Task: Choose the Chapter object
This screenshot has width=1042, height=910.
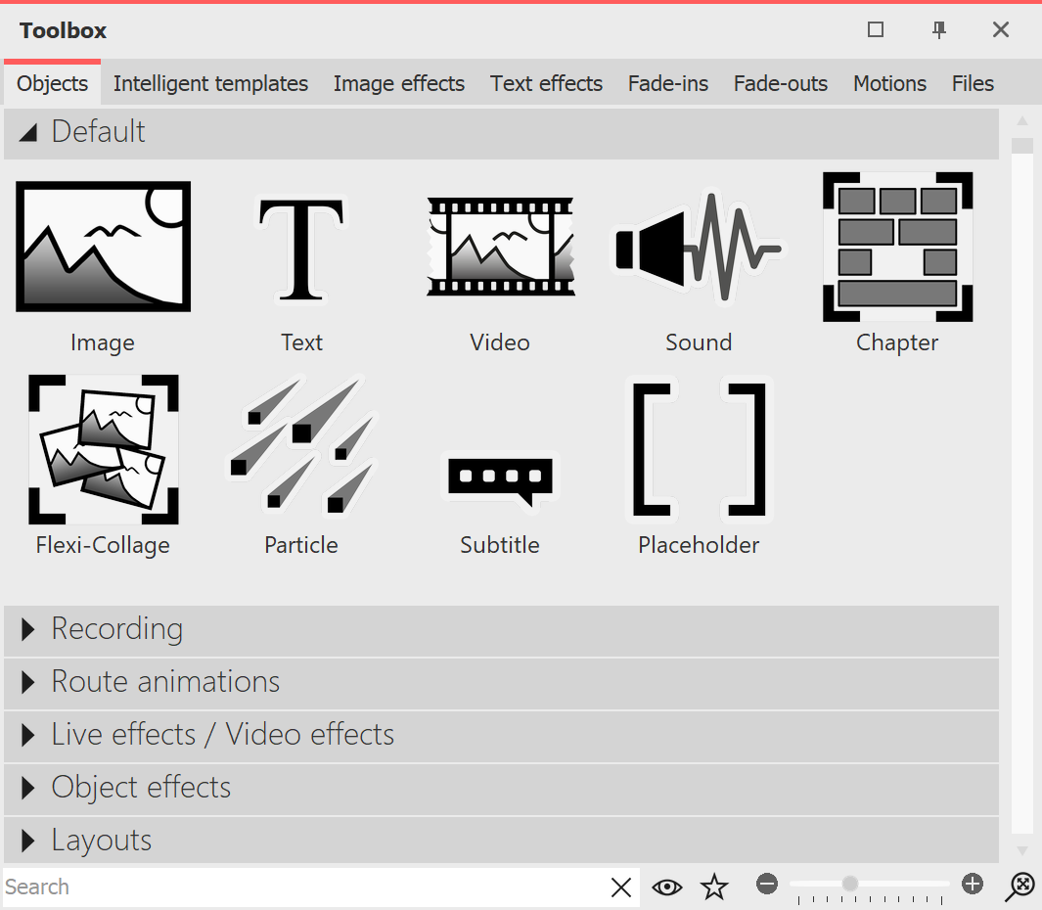Action: 897,246
